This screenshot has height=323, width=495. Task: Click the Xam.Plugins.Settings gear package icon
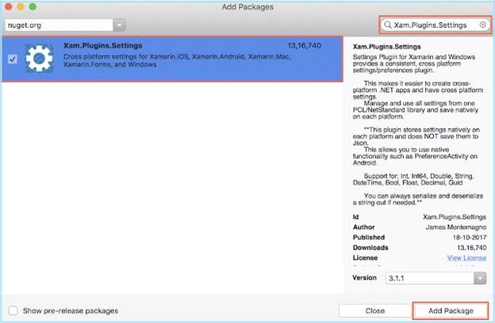(x=39, y=59)
